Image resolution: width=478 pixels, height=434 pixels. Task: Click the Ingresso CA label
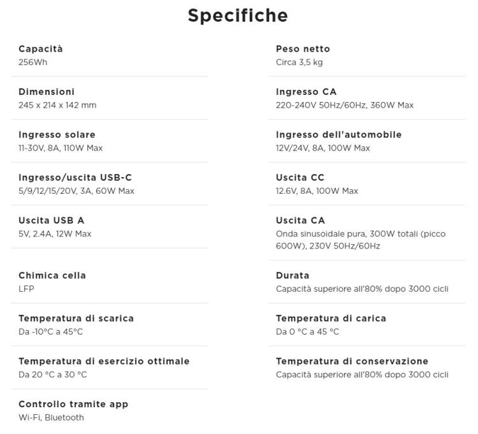[x=306, y=92]
